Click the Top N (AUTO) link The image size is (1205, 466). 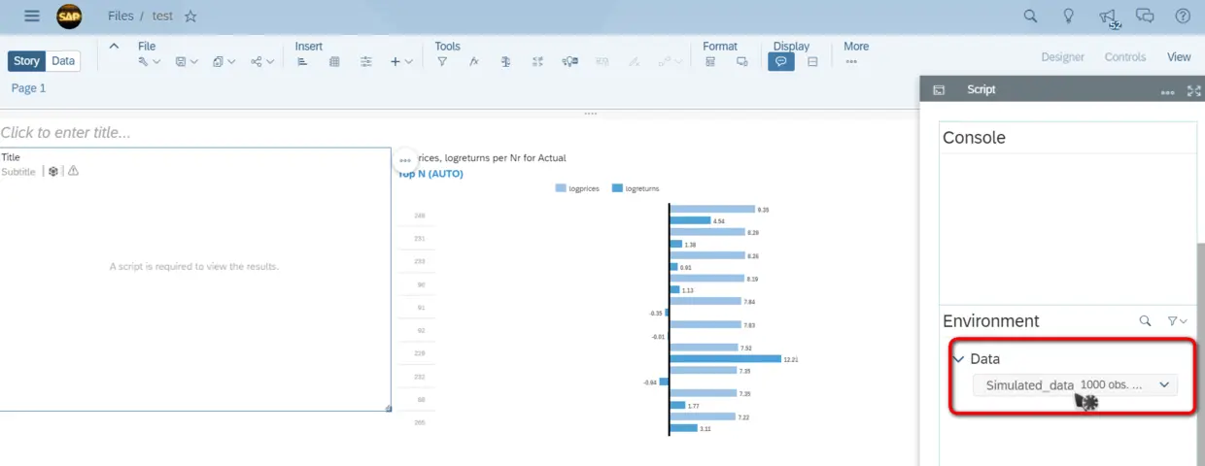[429, 174]
